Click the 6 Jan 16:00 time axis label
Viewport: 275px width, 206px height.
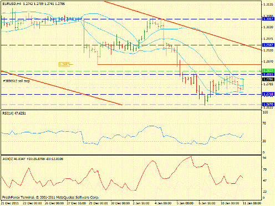pos(207,203)
